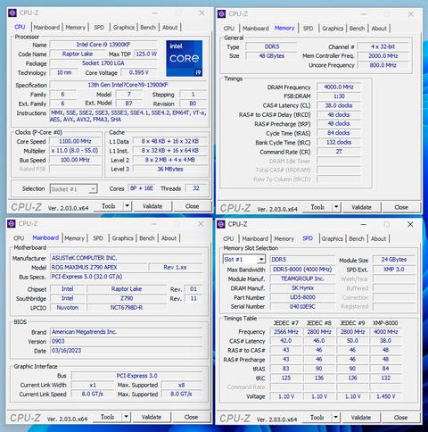Select Memory tab in the Mainboard window
Screen dimensions: 428x432
click(74, 238)
